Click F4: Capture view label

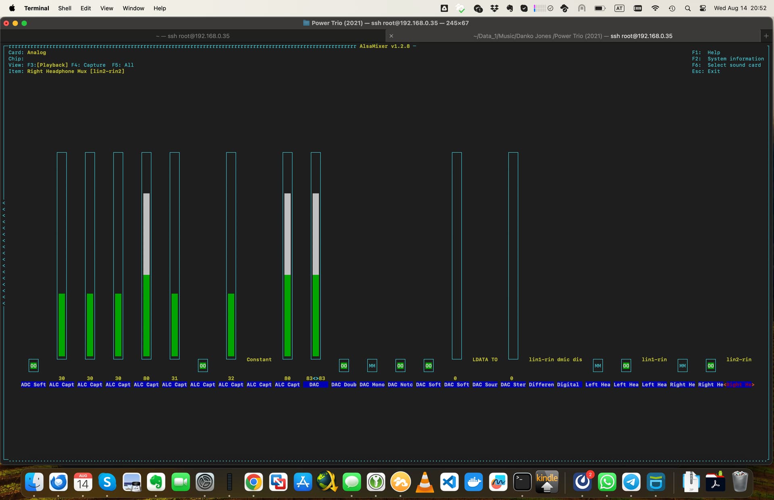(x=88, y=65)
